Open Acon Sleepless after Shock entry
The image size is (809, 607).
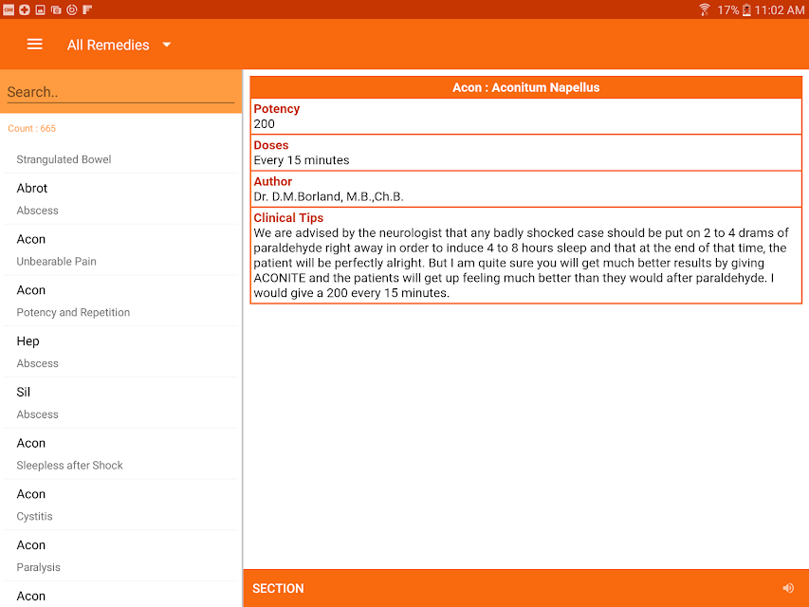120,454
